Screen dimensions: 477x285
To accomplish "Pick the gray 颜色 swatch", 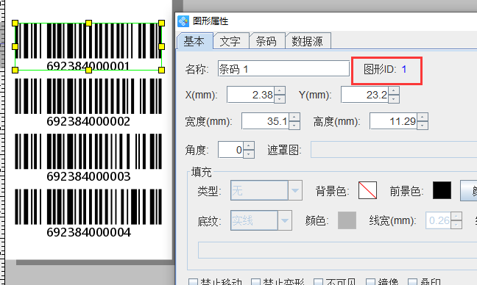I will tap(347, 220).
